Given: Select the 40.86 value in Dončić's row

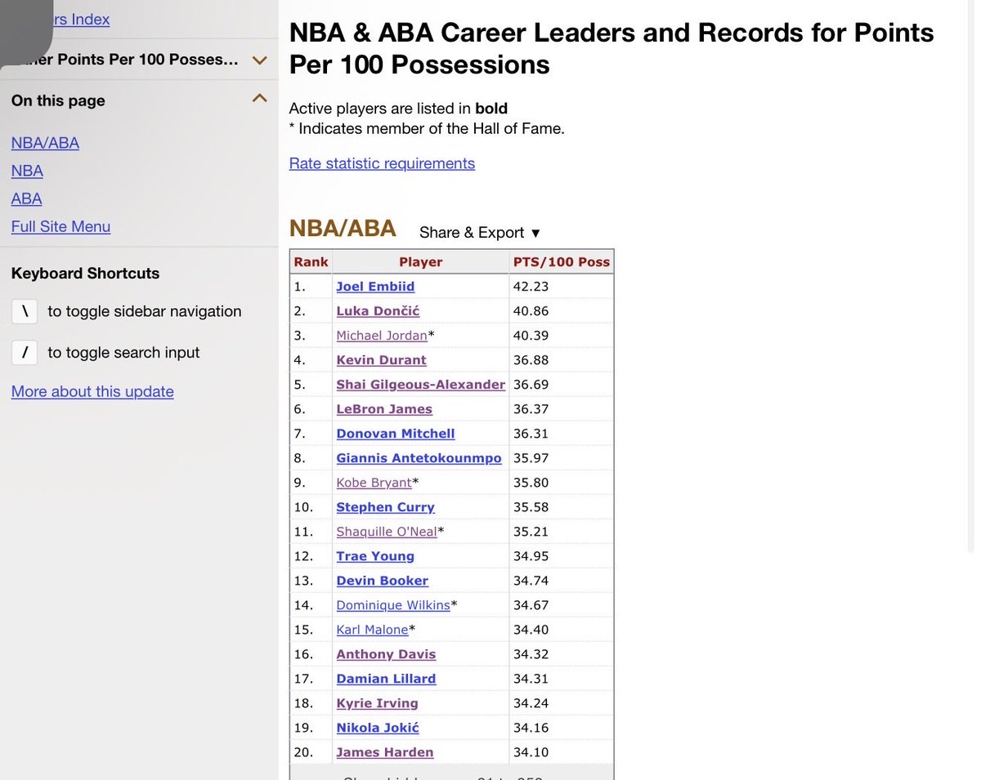Looking at the screenshot, I should [531, 311].
